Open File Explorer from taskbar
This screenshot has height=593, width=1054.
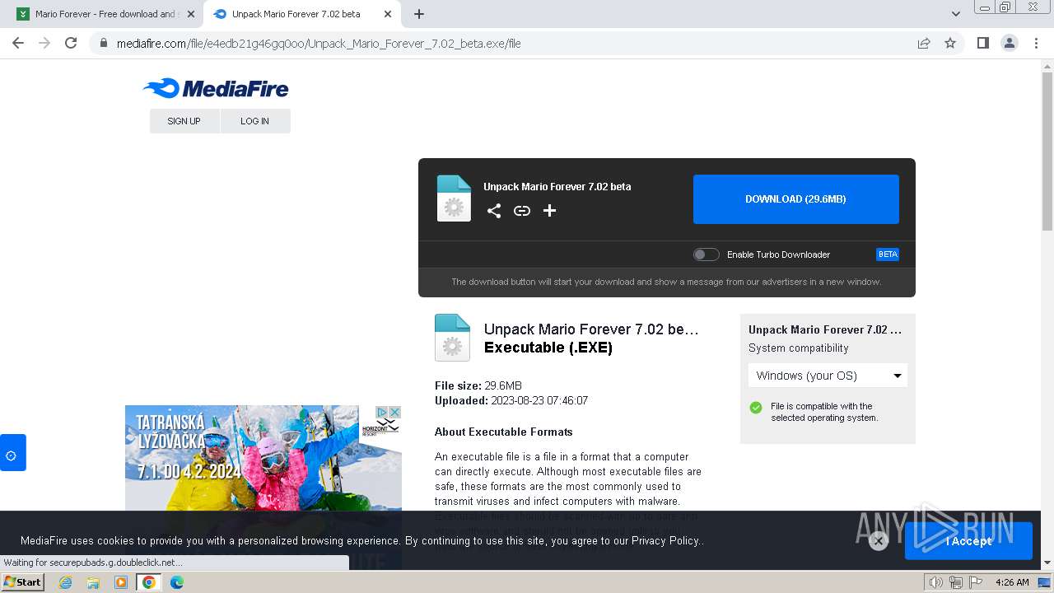(x=93, y=582)
